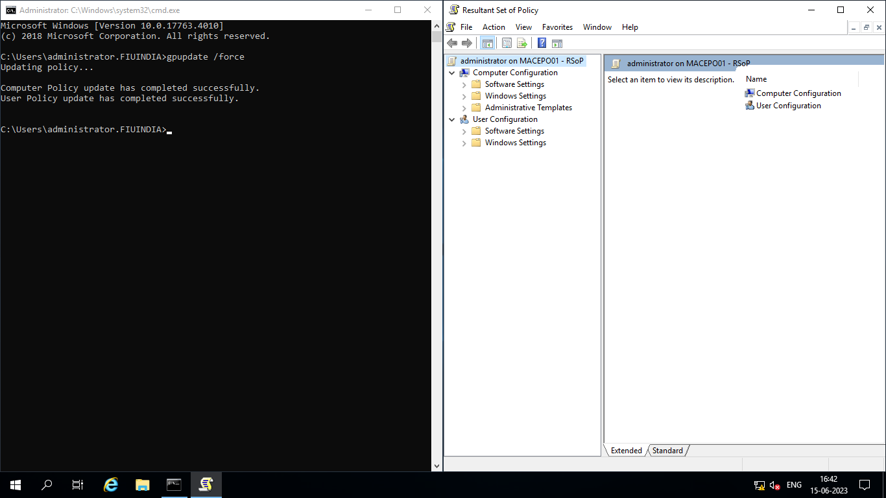The width and height of the screenshot is (886, 498).
Task: Expand Administrative Templates in the tree
Action: click(463, 107)
